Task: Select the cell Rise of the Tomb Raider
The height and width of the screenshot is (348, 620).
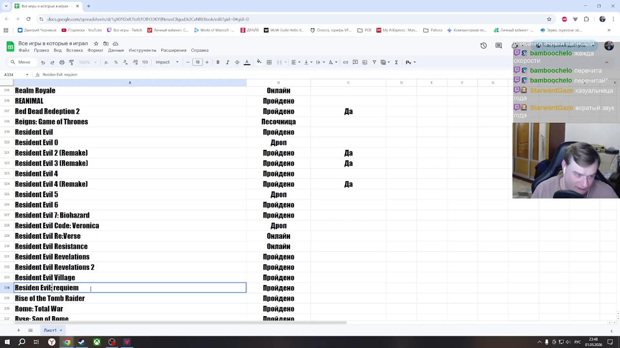Action: pos(130,298)
